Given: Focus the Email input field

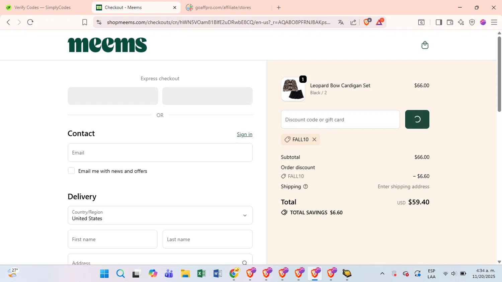Looking at the screenshot, I should click(160, 153).
